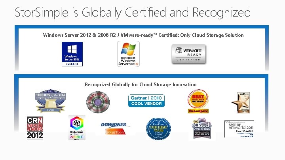Screen dimensions: 285x160
Task: Select the blue Excellence Award seal
Action: [x=158, y=129]
